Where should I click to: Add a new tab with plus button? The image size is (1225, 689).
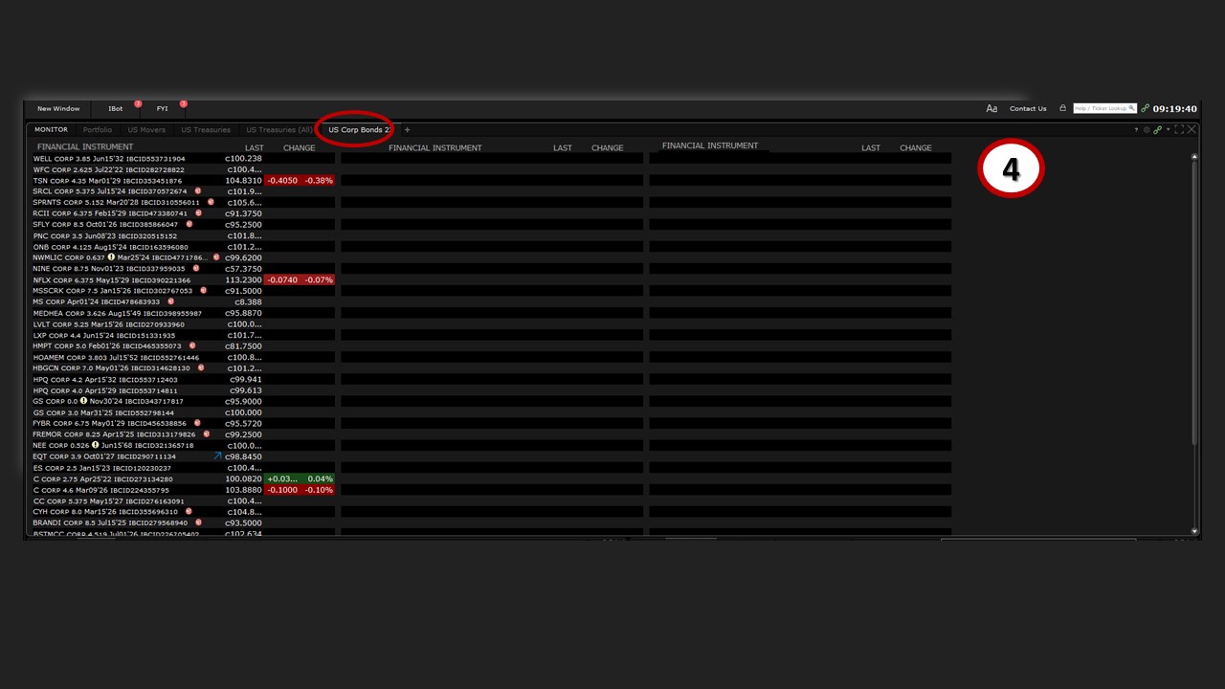[x=407, y=130]
